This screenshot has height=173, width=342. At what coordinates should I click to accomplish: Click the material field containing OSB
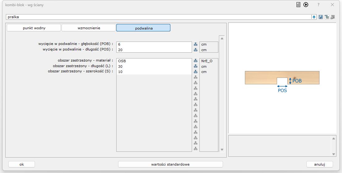[x=154, y=61]
